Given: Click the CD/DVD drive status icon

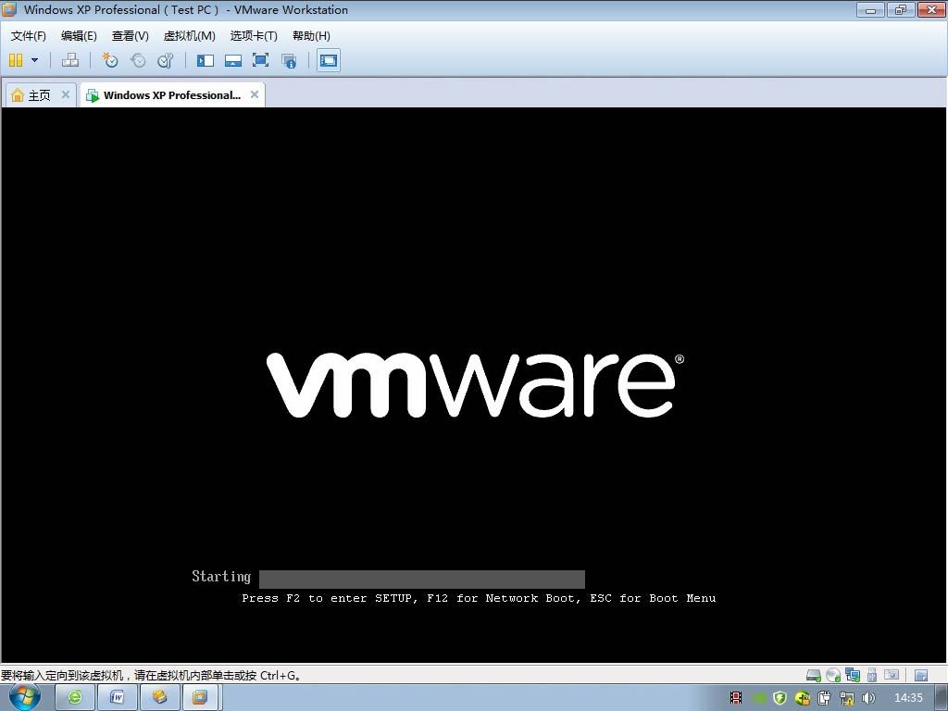Looking at the screenshot, I should point(833,675).
